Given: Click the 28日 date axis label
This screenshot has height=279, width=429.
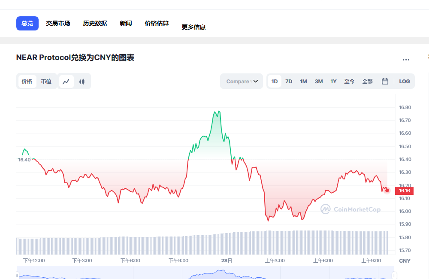Looking at the screenshot, I should (x=227, y=261).
